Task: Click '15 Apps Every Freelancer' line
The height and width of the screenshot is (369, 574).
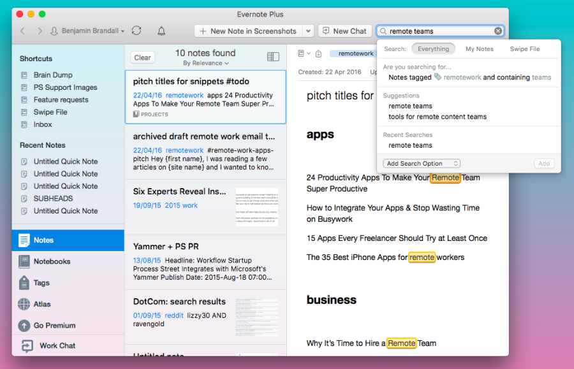Action: click(397, 238)
